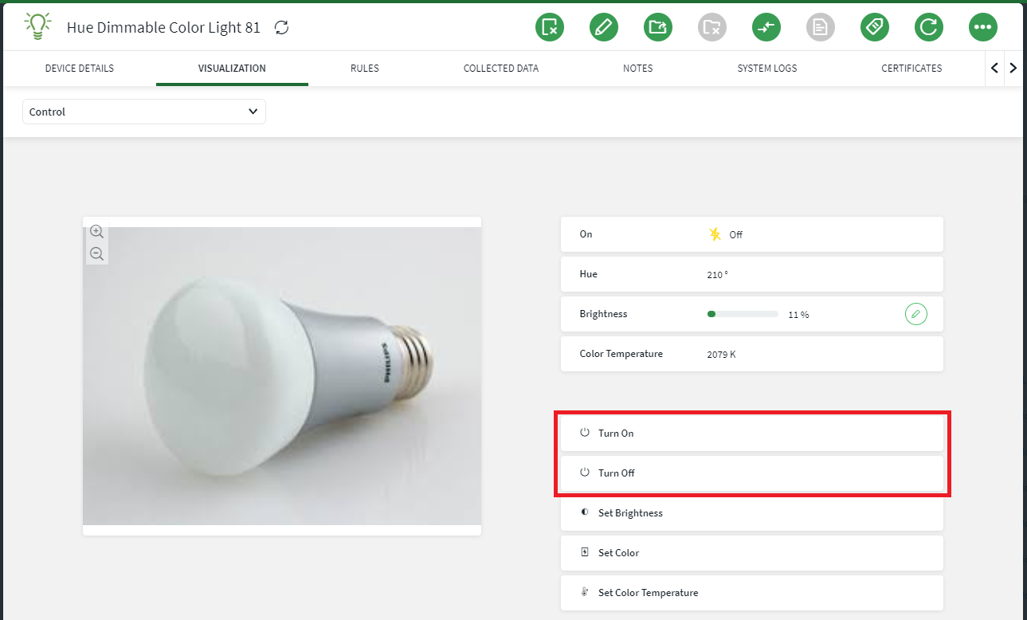The width and height of the screenshot is (1027, 620).
Task: Click sync icon next to device name
Action: (281, 28)
